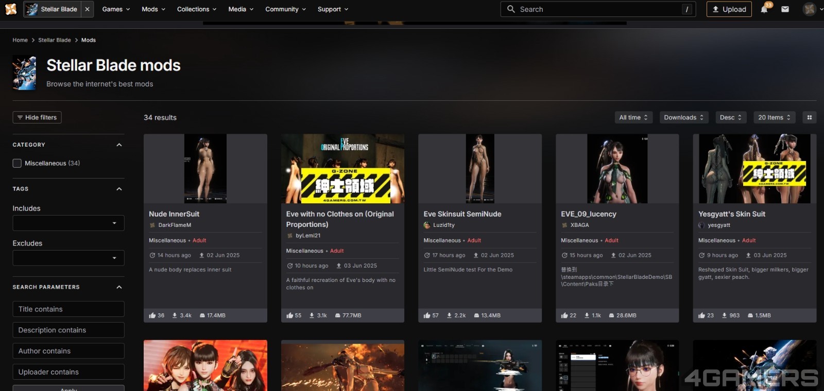824x391 pixels.
Task: Open the All time range dropdown
Action: 633,117
